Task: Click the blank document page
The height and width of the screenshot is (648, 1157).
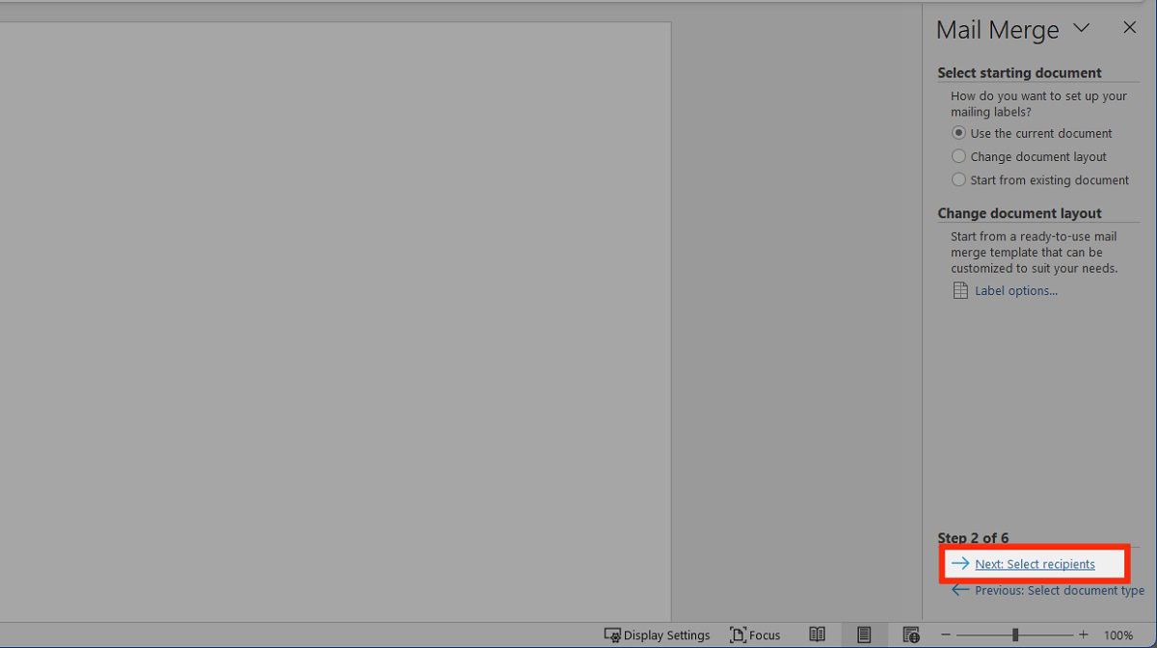Action: (x=335, y=322)
